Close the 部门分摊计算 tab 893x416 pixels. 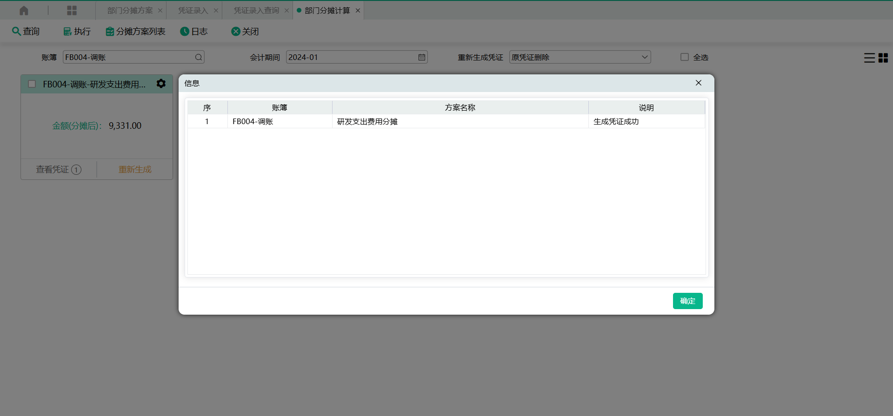[x=358, y=10]
